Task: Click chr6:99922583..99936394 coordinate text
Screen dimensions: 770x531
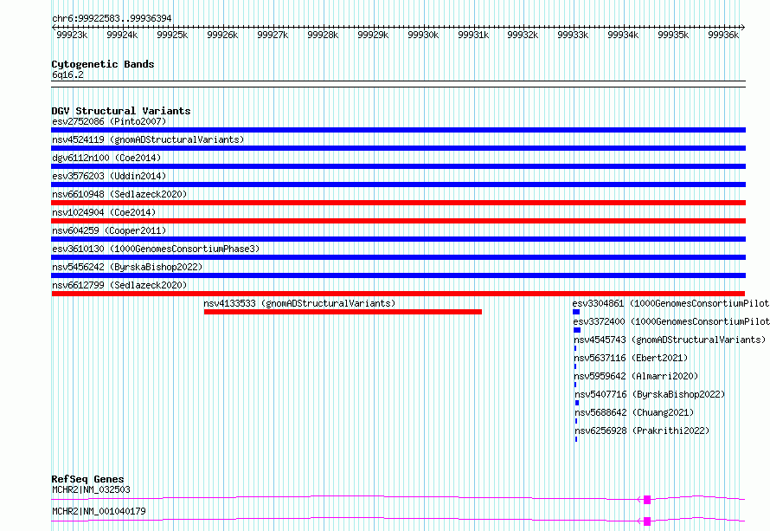Action: tap(112, 18)
